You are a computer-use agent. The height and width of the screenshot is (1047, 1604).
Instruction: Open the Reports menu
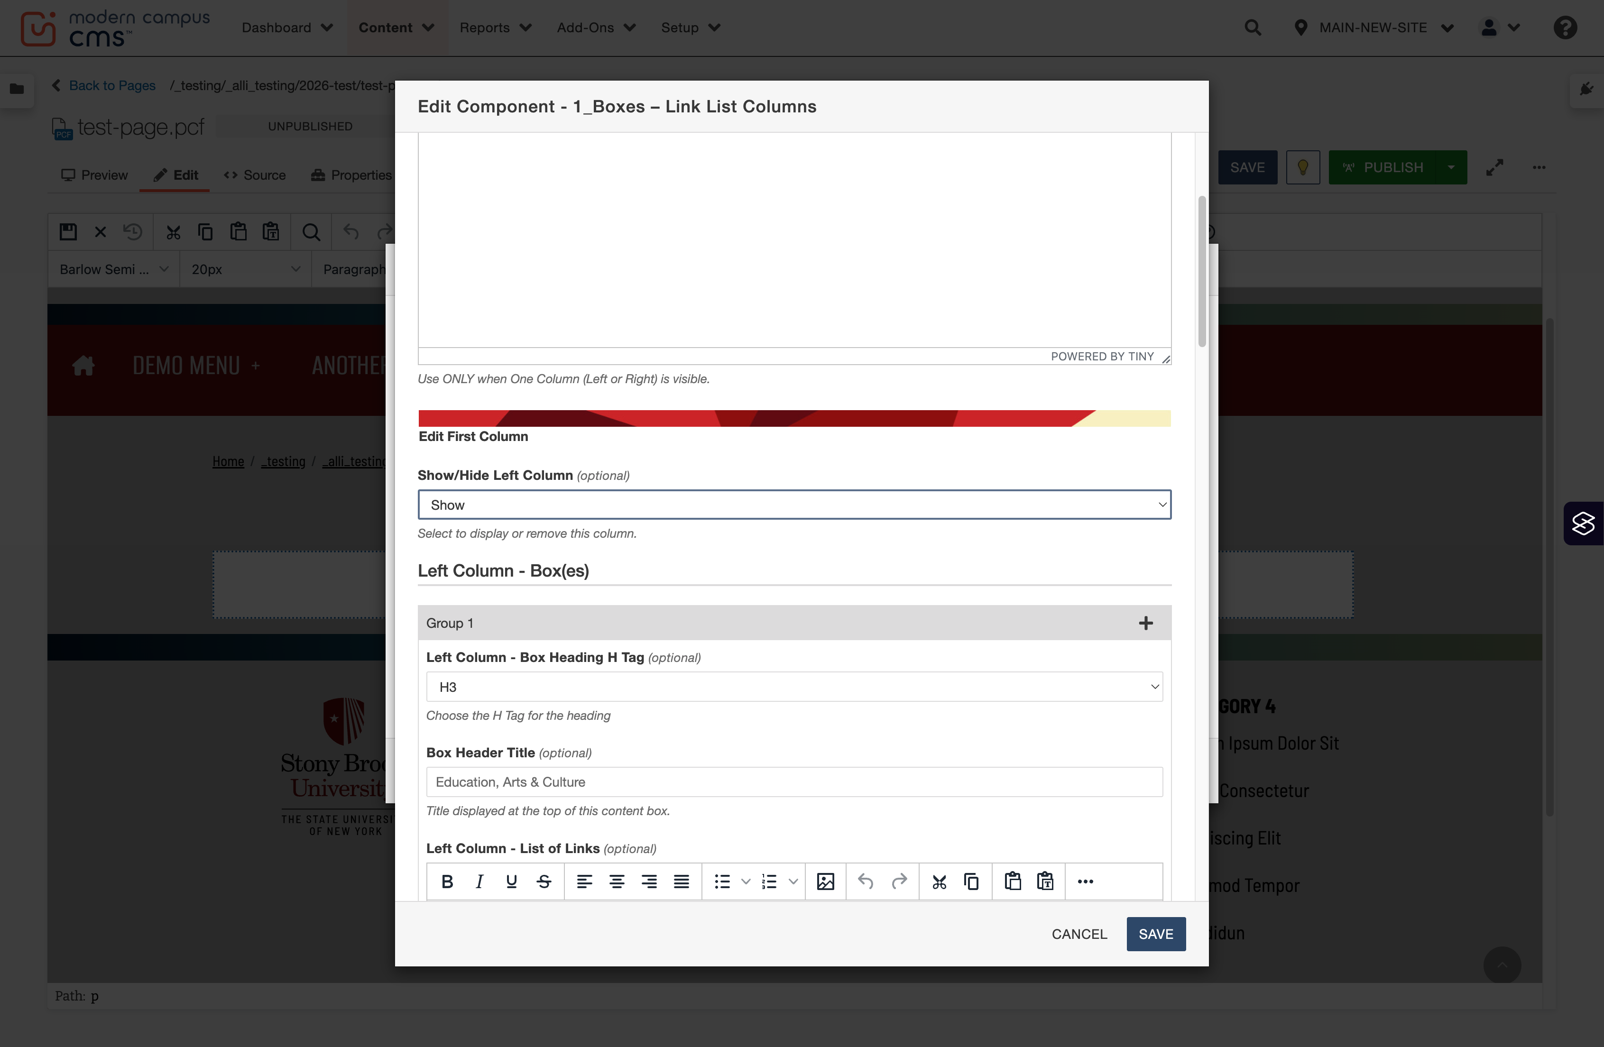pyautogui.click(x=495, y=28)
